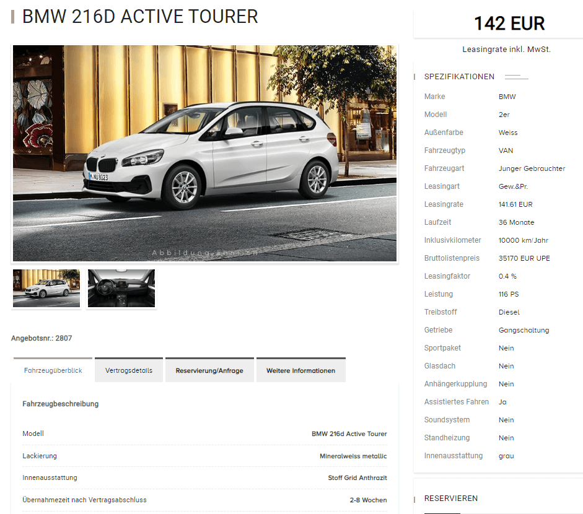Click the Stoff Grid Anthrazit value
Screen dimensions: 583x514
click(x=357, y=477)
